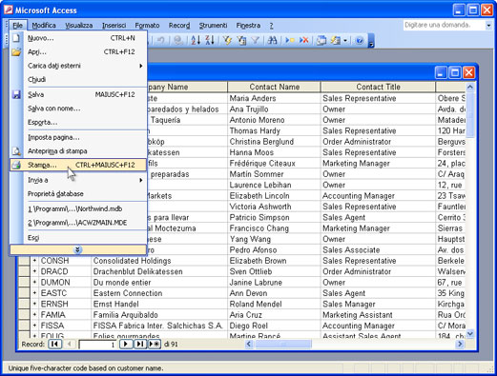This screenshot has height=376, width=497.
Task: Click the horizontal scrollbar thumb of the datasheet
Action: (283, 344)
